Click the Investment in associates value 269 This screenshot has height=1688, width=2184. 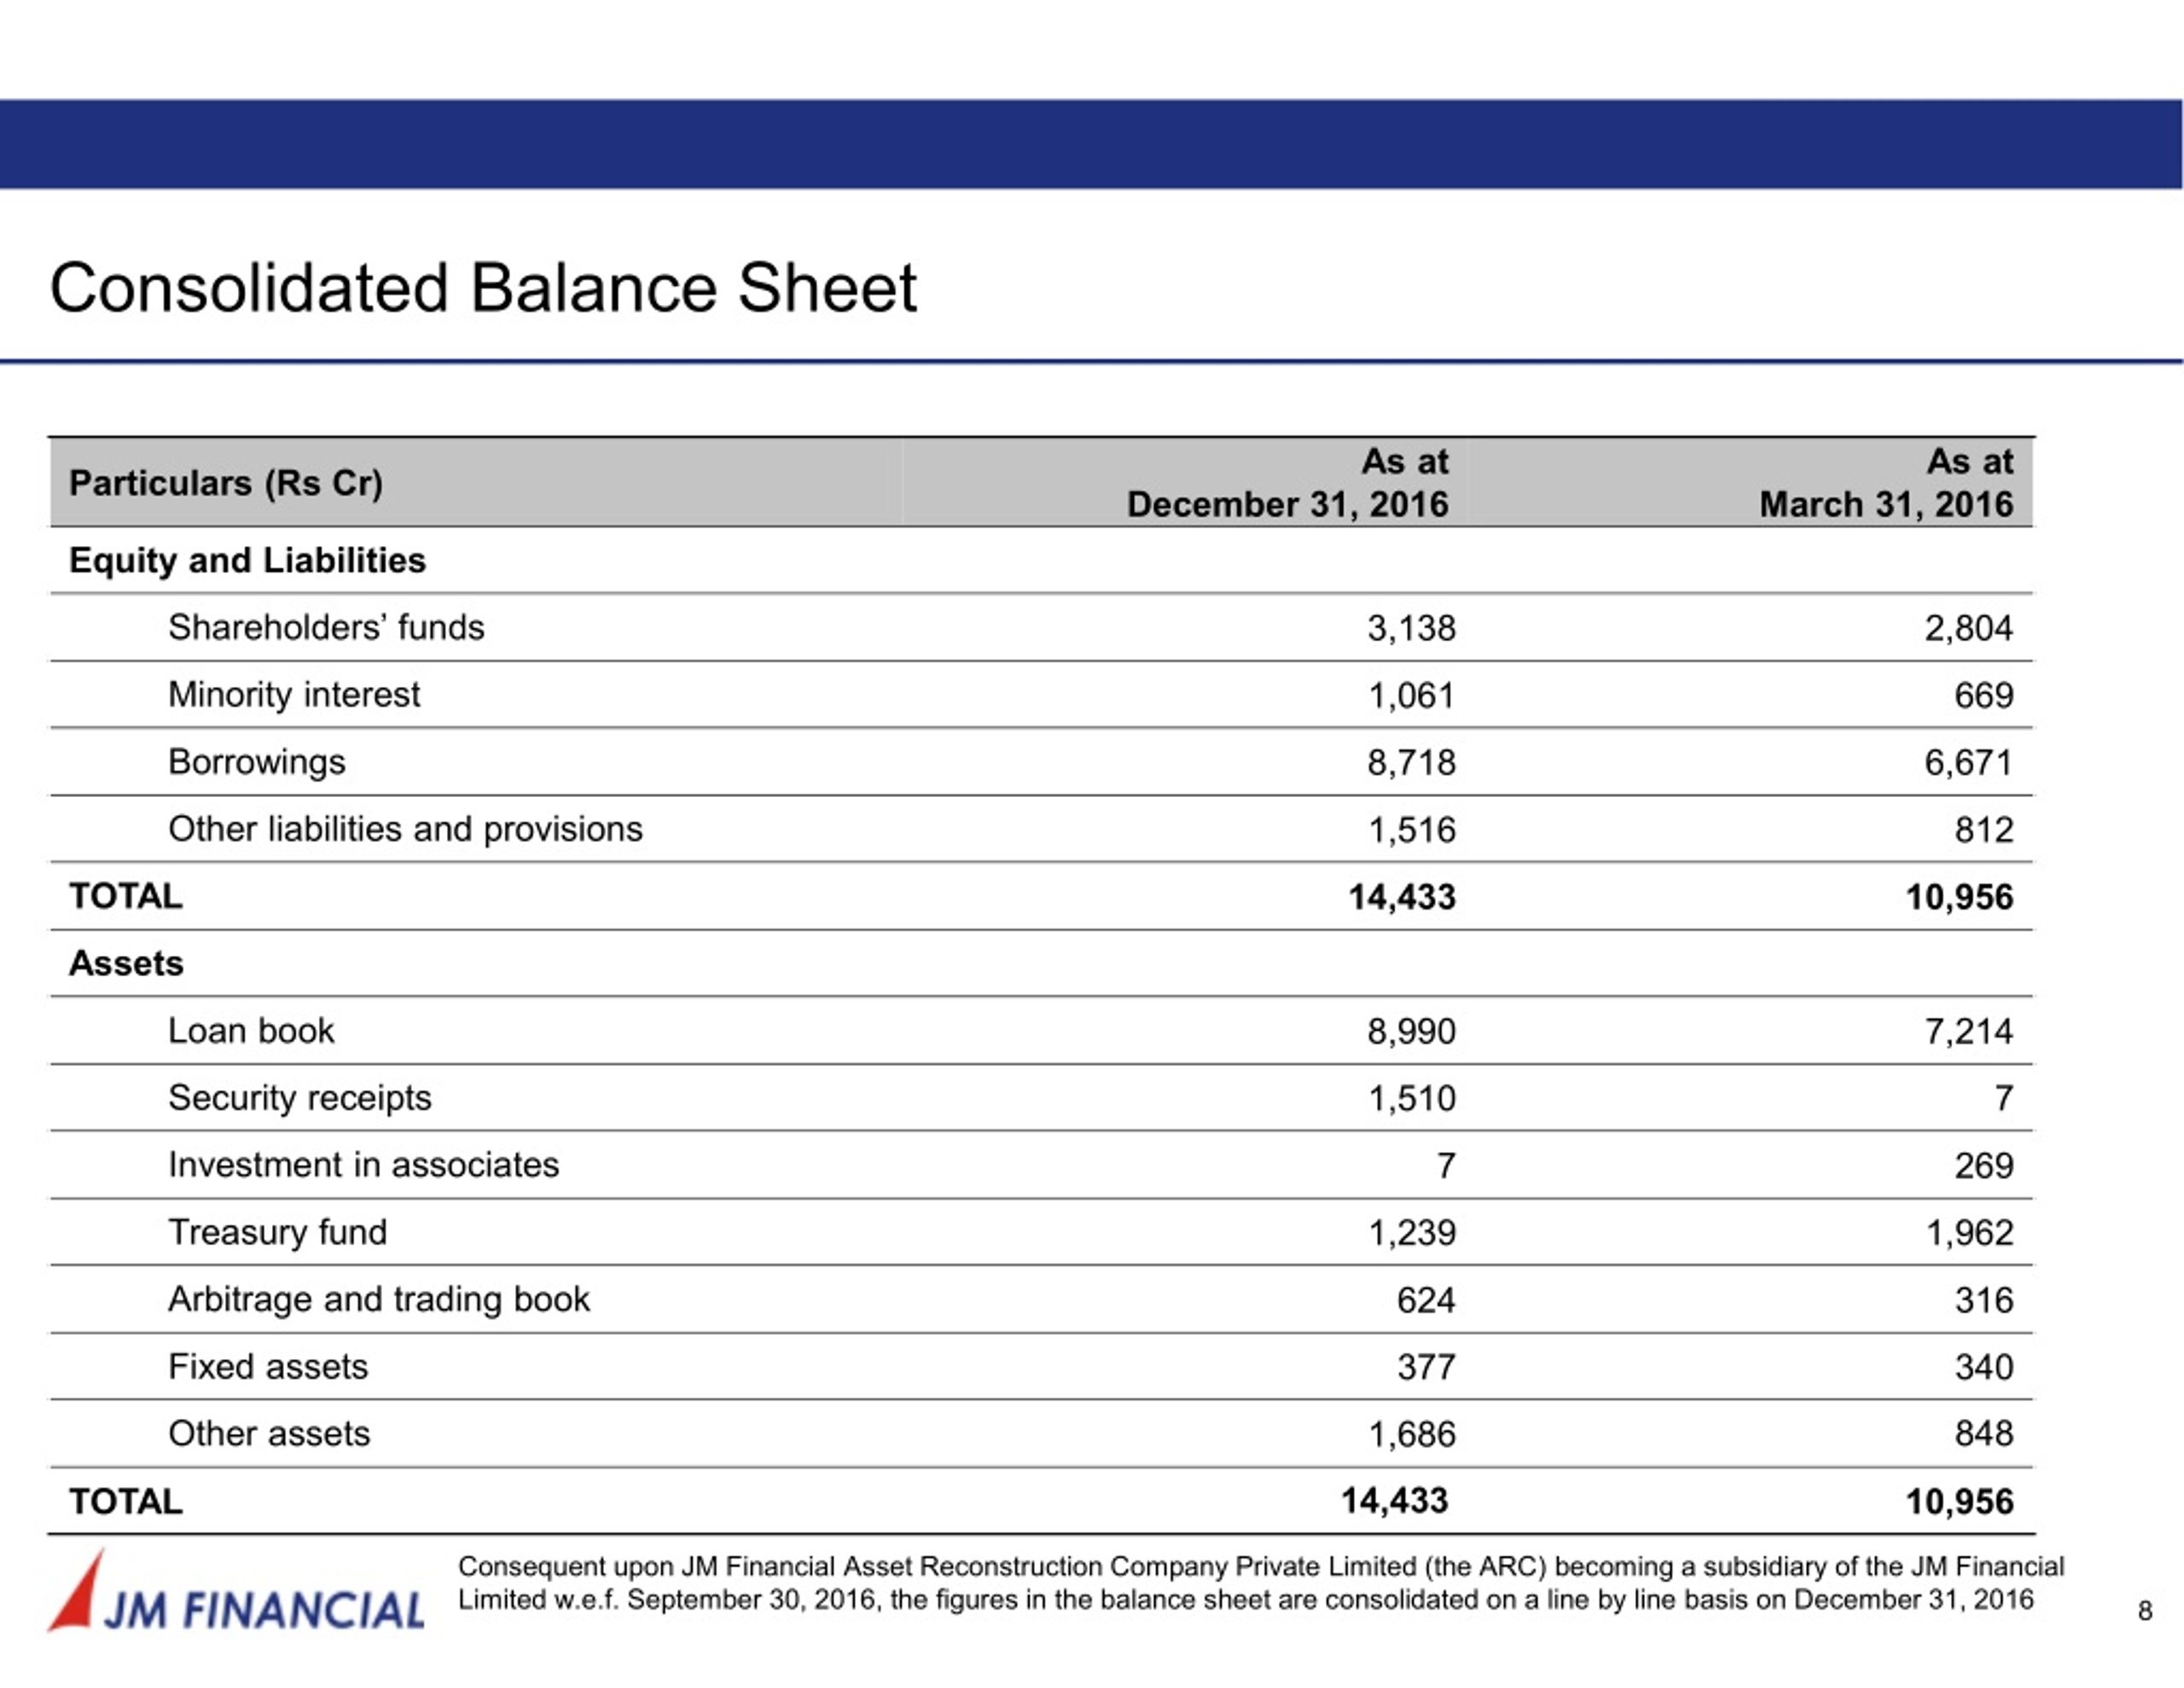[1984, 1166]
